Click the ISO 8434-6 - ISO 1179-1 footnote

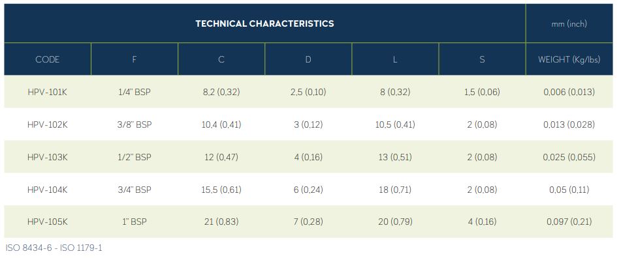coord(54,248)
